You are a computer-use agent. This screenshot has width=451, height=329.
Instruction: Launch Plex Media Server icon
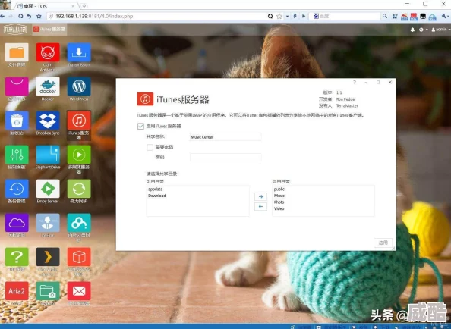(x=48, y=257)
